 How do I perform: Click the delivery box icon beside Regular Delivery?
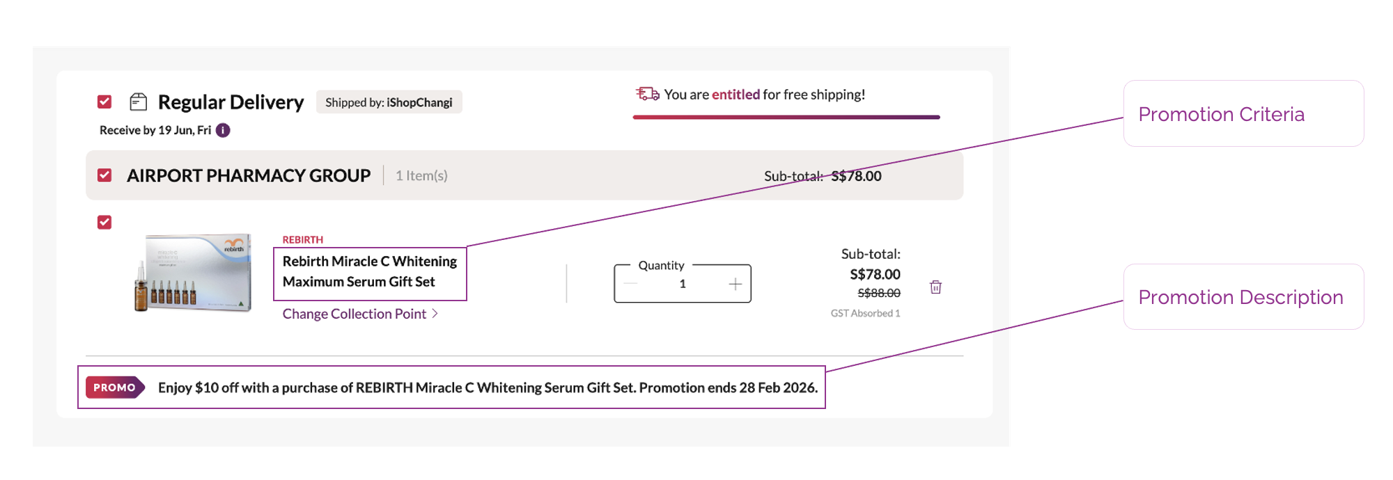point(139,102)
